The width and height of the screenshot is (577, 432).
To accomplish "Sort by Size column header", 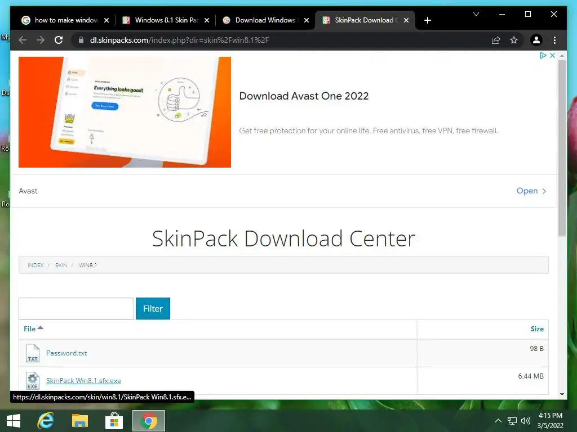I will click(537, 329).
